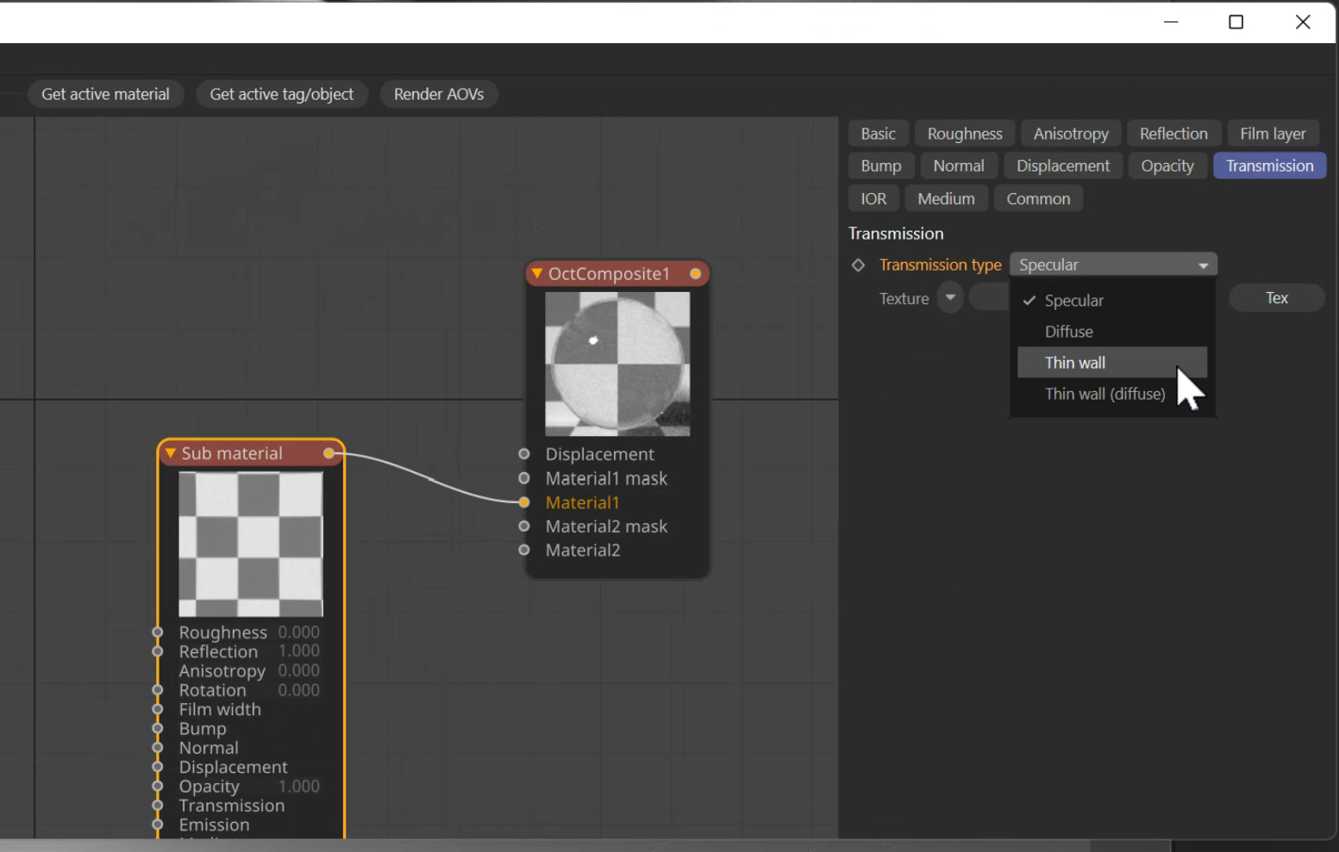1339x852 pixels.
Task: Click the Transmission port on Sub material
Action: pos(157,805)
